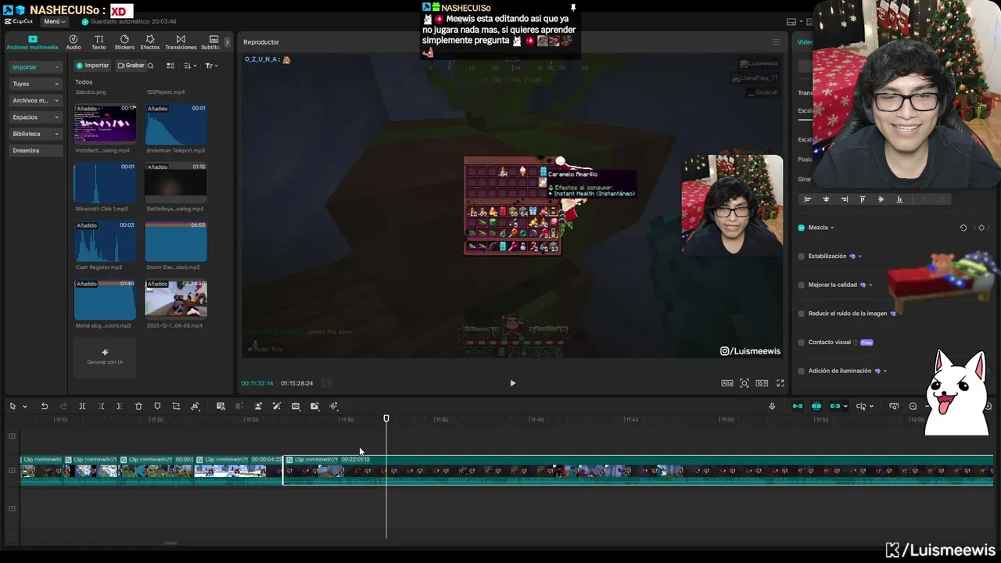Enable Adición de iluminación checkbox
This screenshot has width=1001, height=563.
pos(801,371)
